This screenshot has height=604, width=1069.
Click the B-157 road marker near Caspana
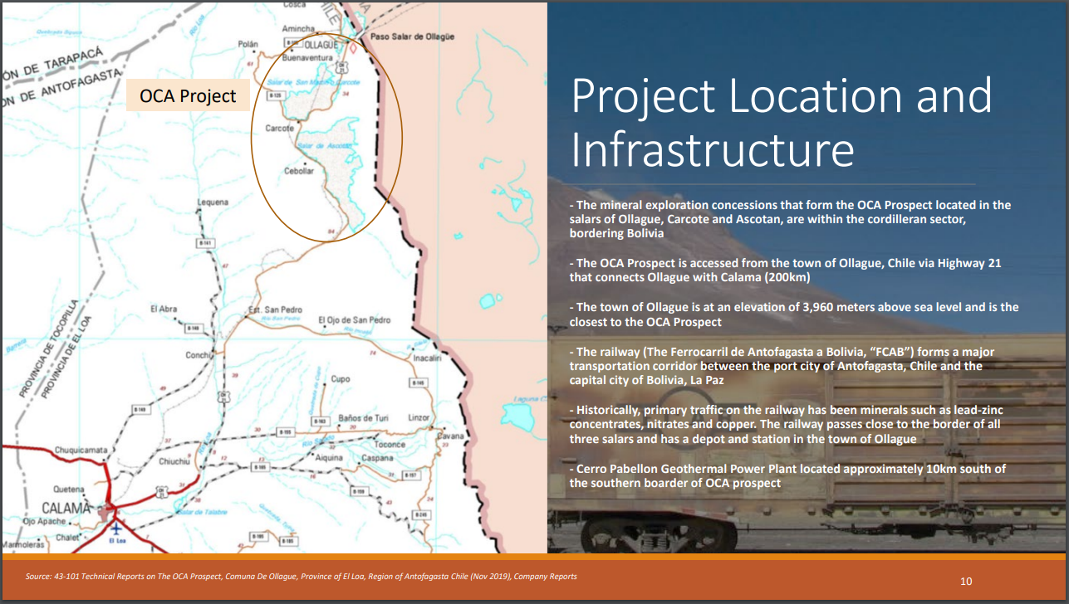(x=409, y=475)
